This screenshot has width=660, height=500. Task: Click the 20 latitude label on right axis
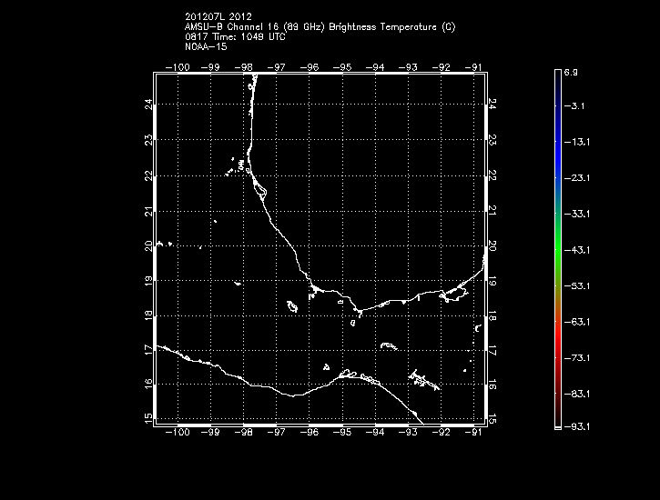(x=492, y=245)
